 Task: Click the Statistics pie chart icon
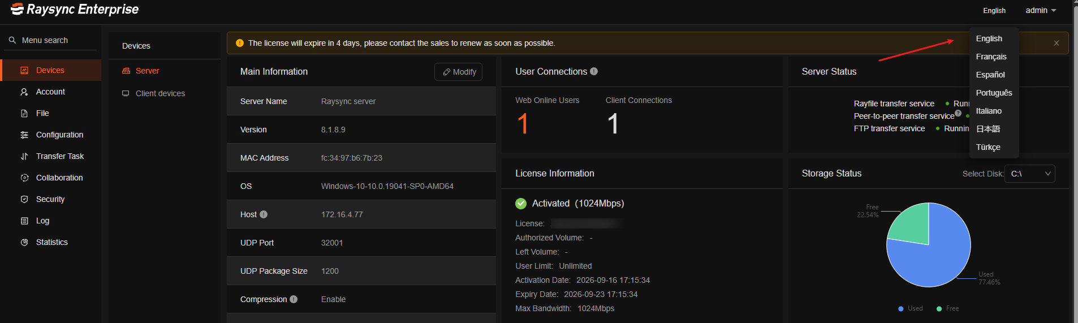click(x=24, y=242)
